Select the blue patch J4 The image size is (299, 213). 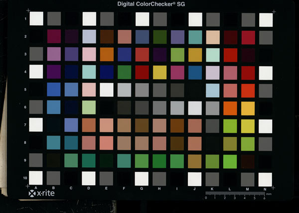point(195,73)
